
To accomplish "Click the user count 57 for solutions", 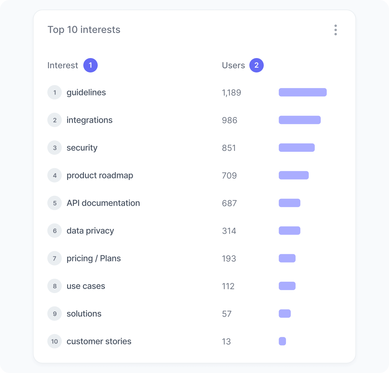I will coord(227,314).
